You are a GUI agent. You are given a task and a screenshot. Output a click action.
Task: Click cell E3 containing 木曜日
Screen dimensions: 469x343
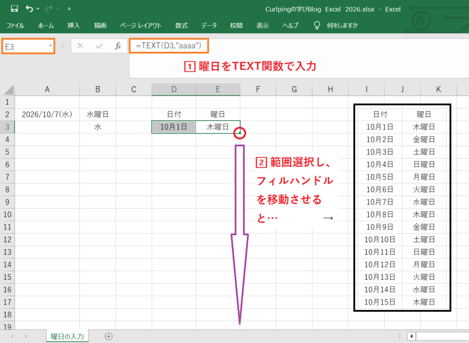click(x=218, y=127)
